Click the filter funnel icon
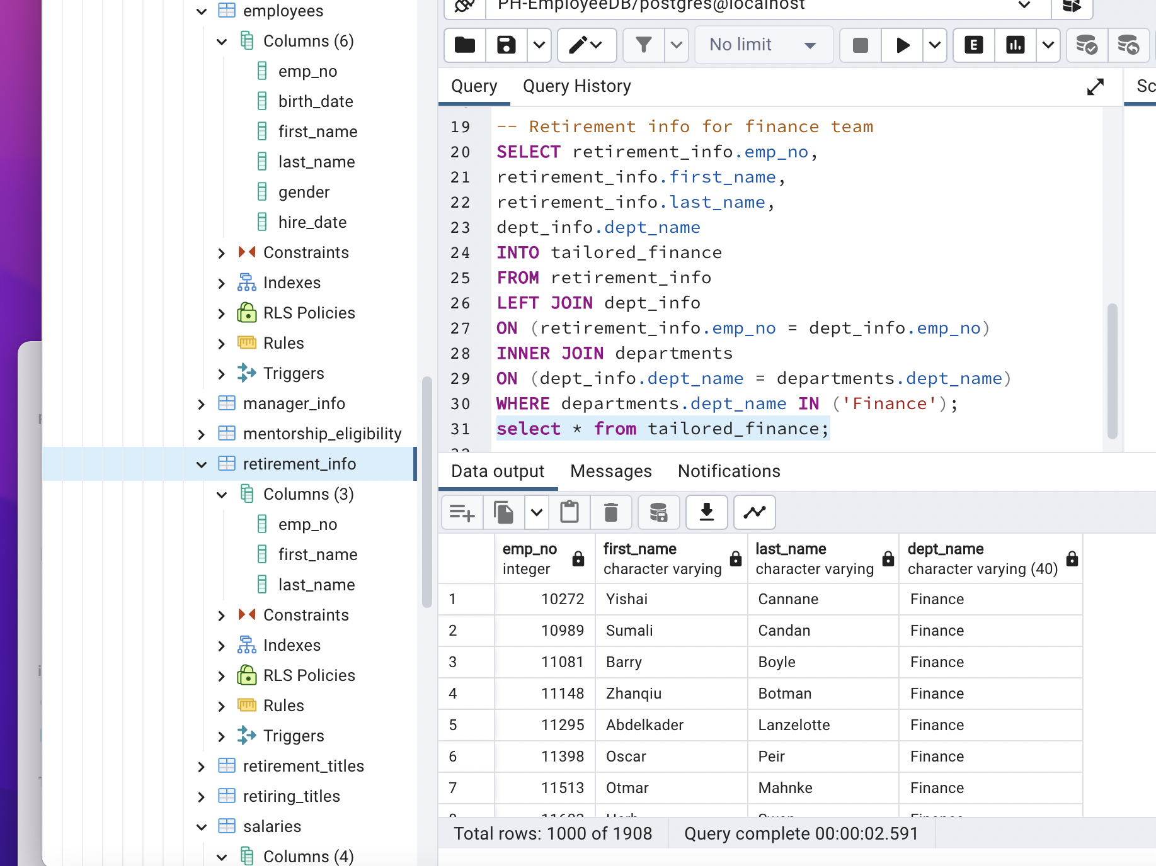 [643, 45]
